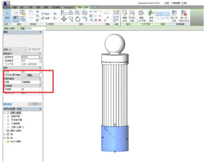The width and height of the screenshot is (206, 162).
Task: Click Edit Work Plane button
Action: click(x=141, y=16)
